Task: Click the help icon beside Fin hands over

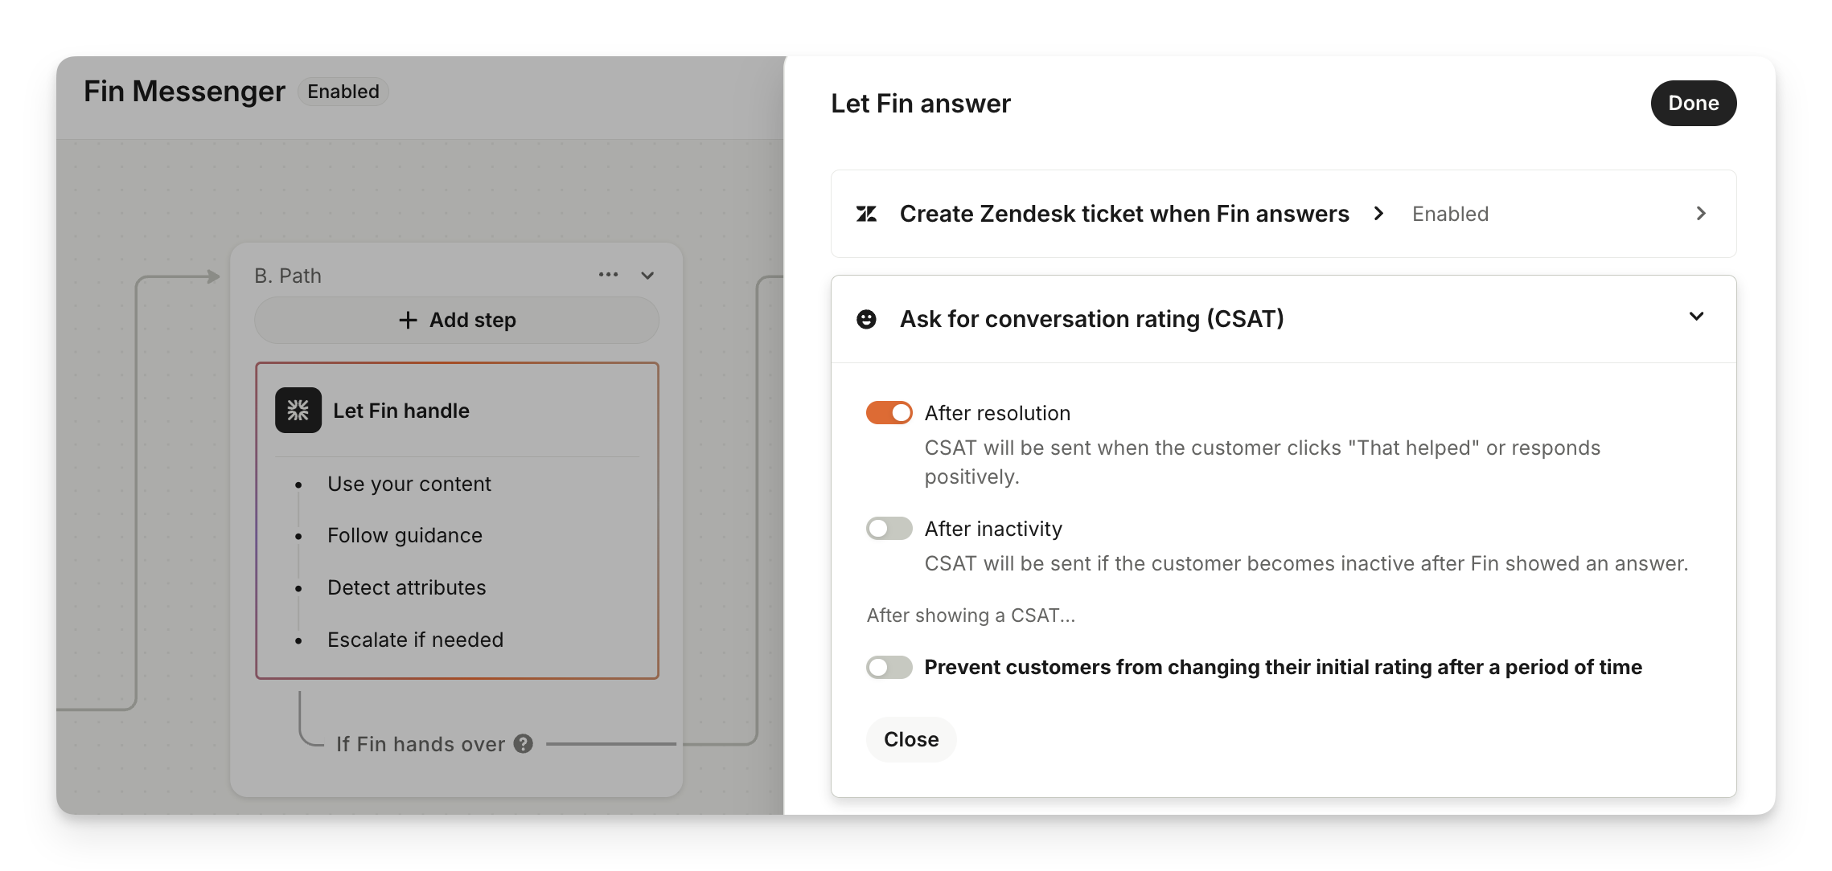Action: point(524,744)
